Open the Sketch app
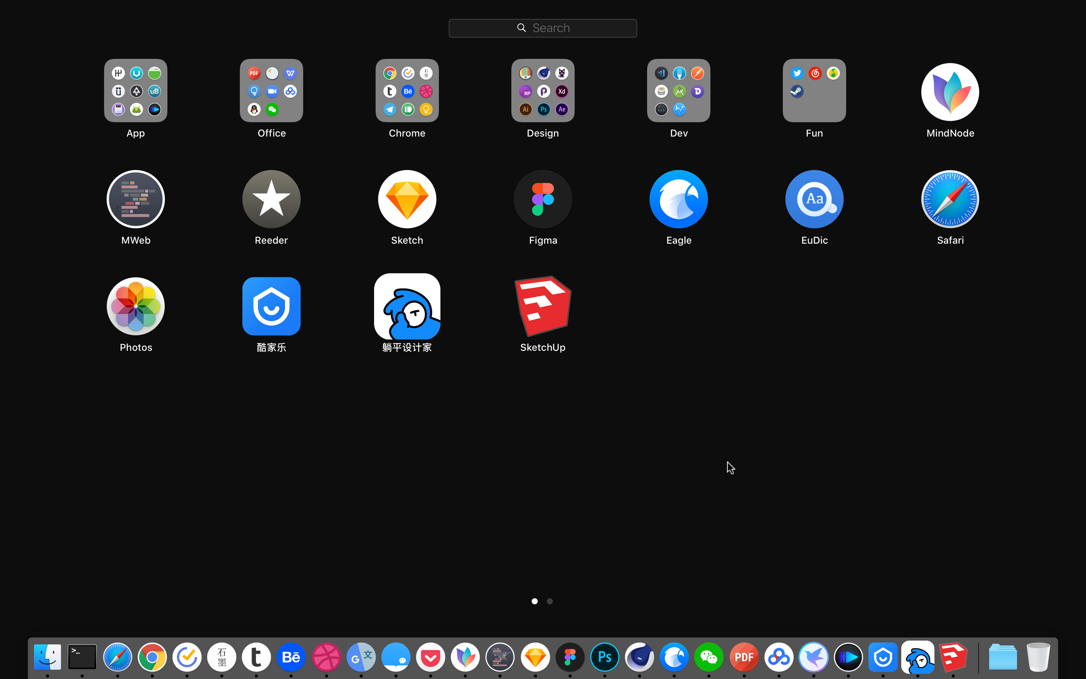The width and height of the screenshot is (1086, 679). click(x=406, y=199)
